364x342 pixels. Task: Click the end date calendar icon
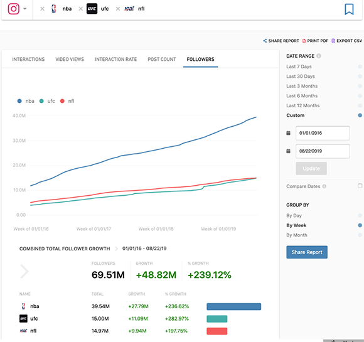coord(288,151)
